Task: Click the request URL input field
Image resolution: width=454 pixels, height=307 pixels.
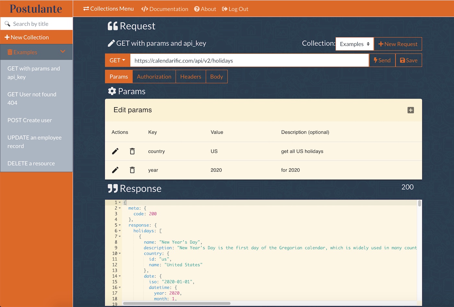Action: click(249, 60)
